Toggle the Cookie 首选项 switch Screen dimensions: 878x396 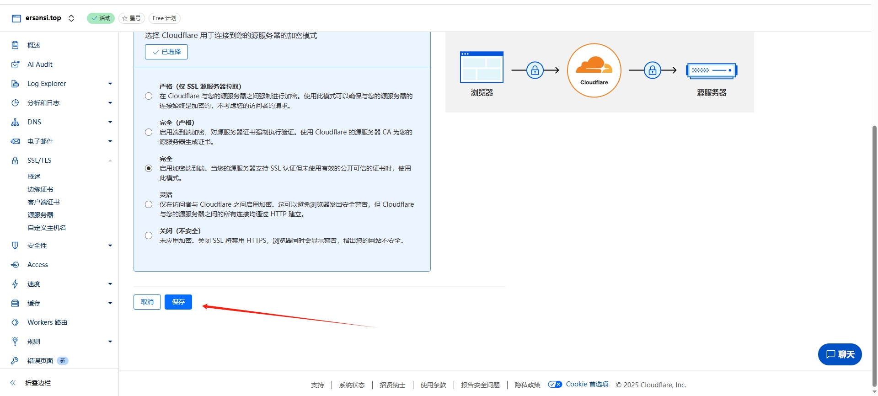555,385
